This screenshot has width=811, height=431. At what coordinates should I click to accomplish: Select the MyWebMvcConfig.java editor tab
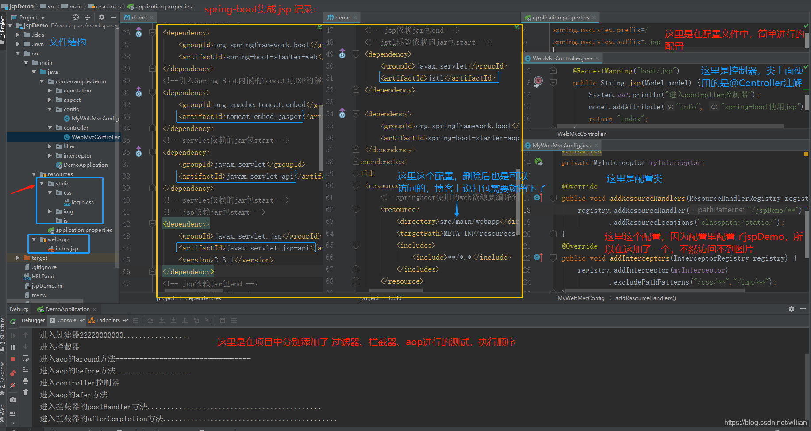tap(561, 145)
